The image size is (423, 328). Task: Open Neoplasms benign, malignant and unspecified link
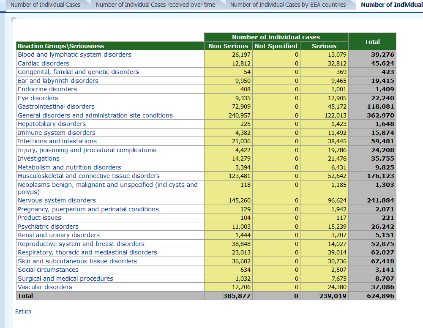click(107, 185)
